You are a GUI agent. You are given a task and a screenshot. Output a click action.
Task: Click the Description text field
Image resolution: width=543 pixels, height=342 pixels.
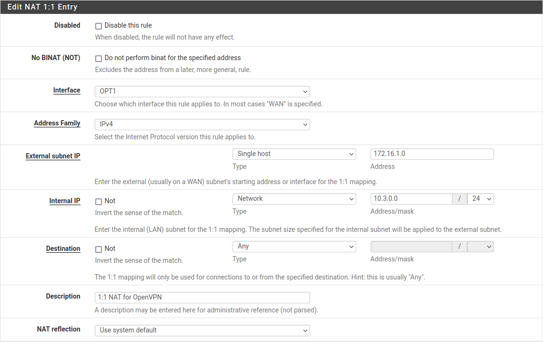click(x=202, y=298)
